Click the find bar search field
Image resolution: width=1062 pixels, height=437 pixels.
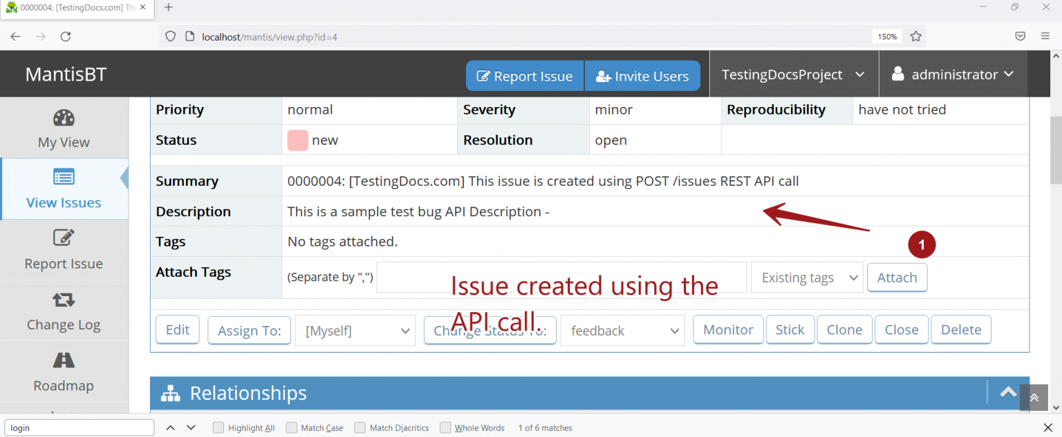[79, 427]
